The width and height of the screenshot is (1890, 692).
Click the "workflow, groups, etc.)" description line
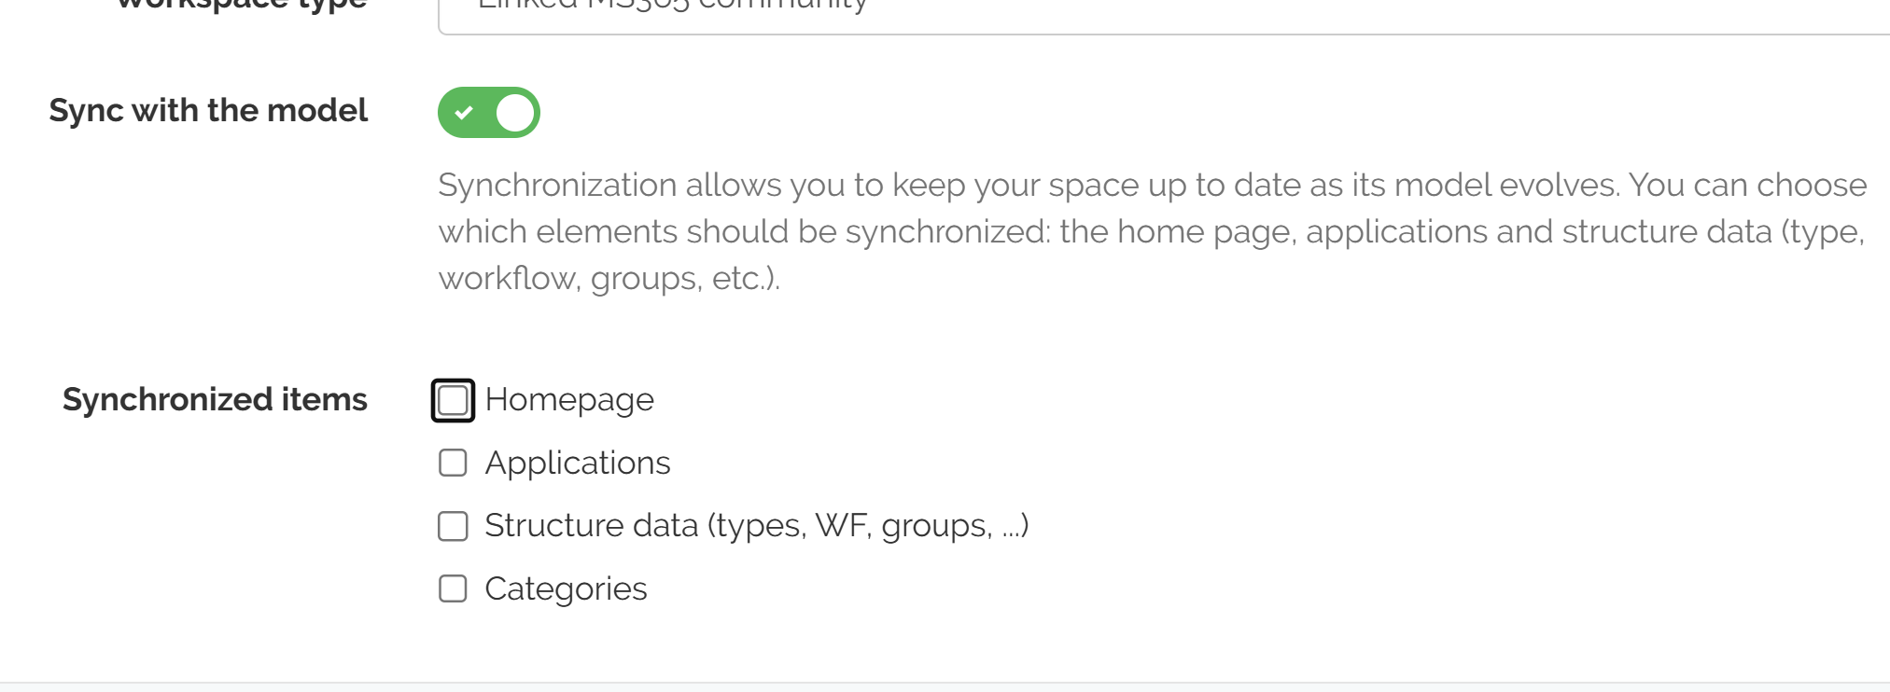(x=609, y=279)
